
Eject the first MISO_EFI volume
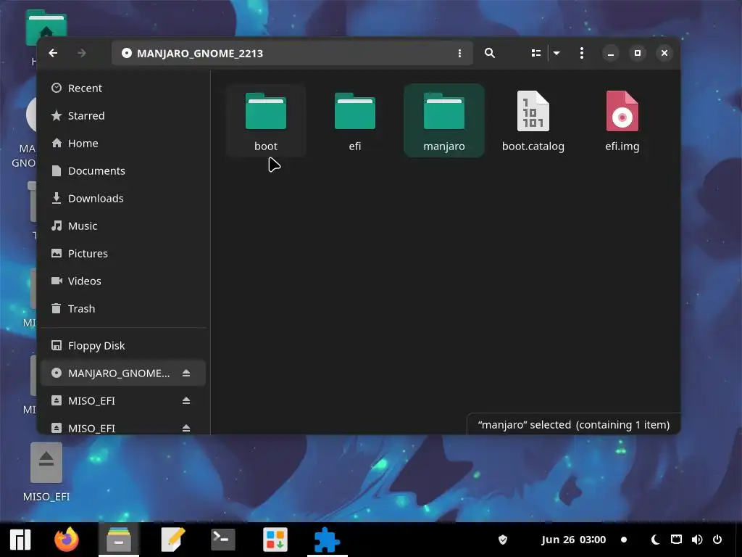click(x=186, y=400)
